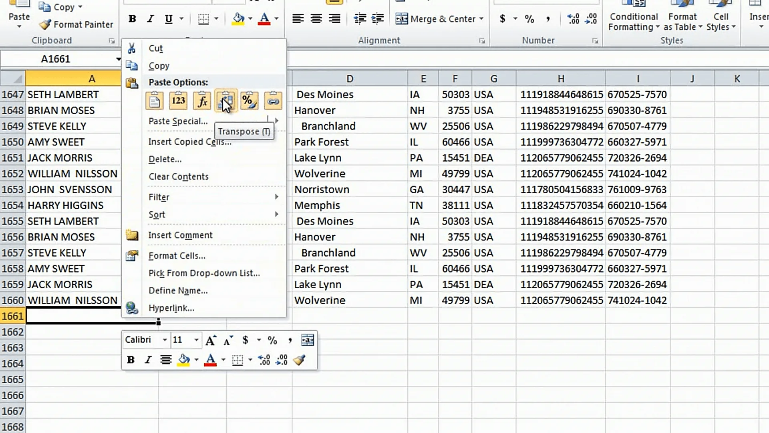Screen dimensions: 769x433
Task: Increase Decimal in ribbon Number group
Action: 573,19
